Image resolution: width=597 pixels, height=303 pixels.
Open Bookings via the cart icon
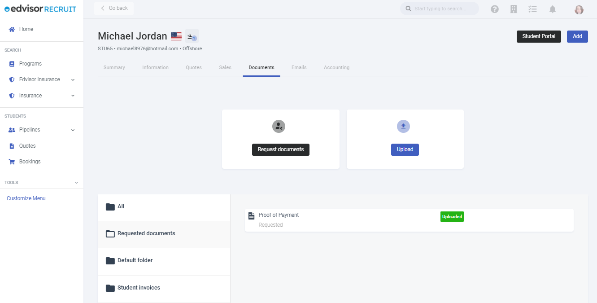click(x=12, y=162)
